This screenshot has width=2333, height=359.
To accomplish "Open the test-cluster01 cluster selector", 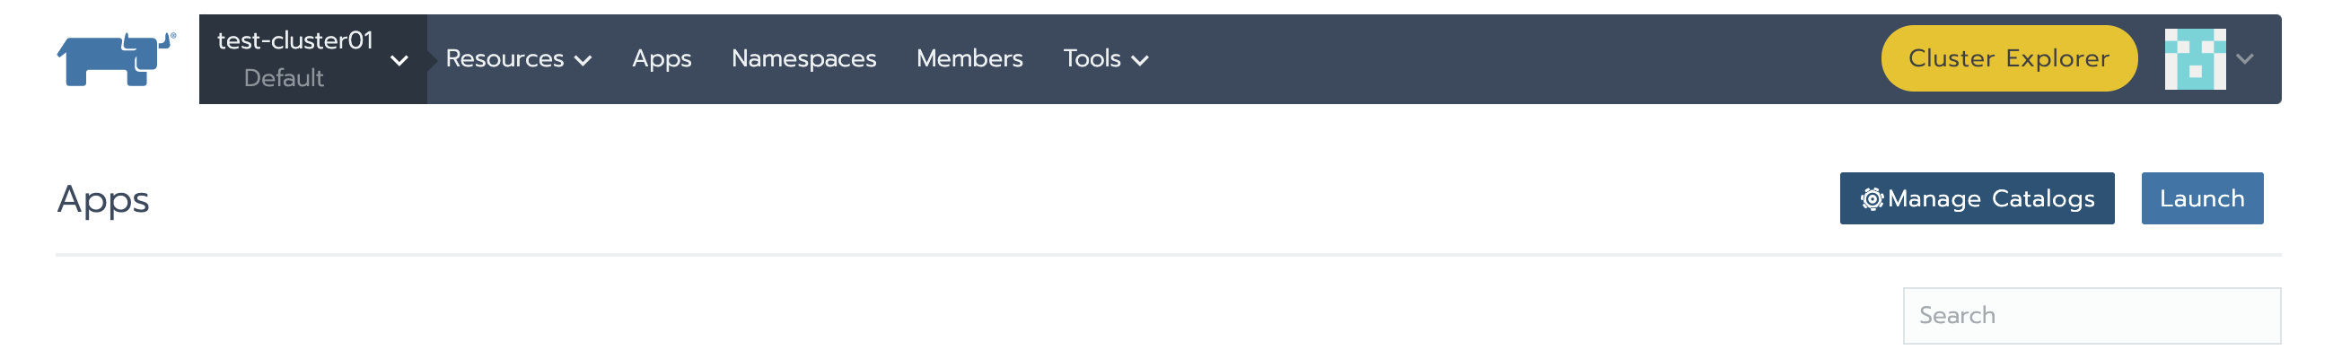I will [312, 59].
